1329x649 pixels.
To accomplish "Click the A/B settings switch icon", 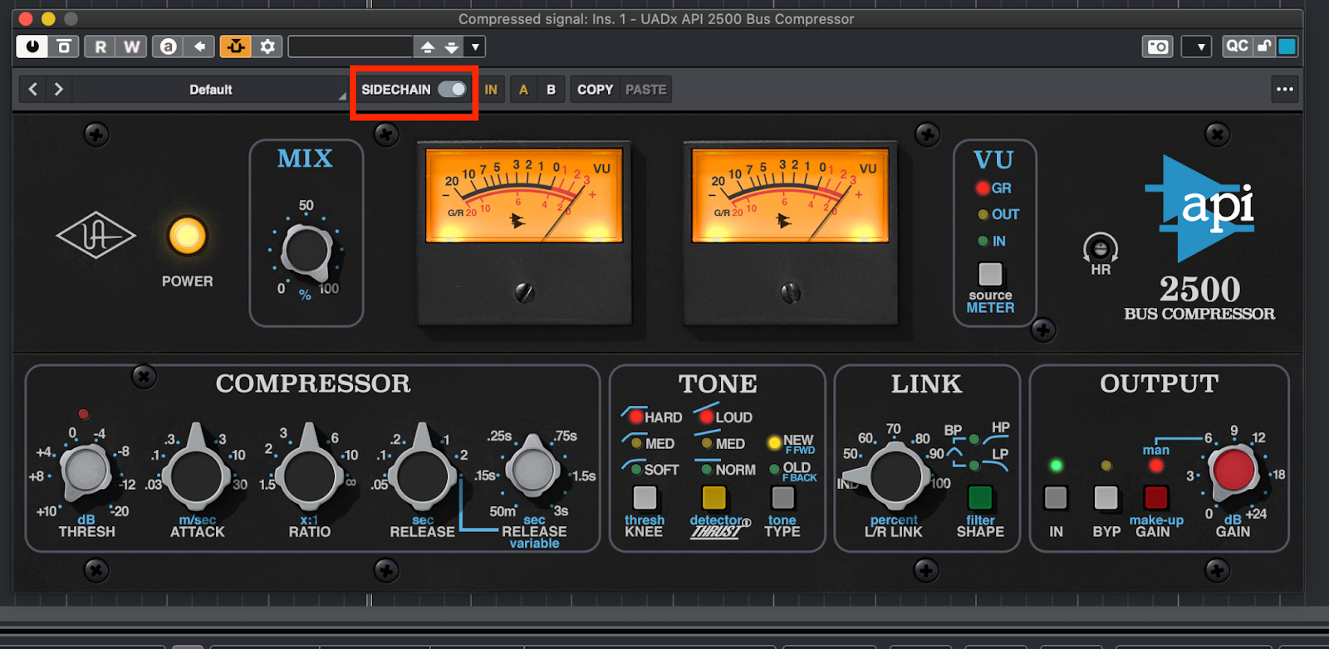I will click(x=169, y=46).
